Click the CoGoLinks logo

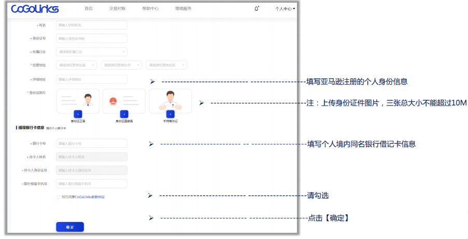click(x=35, y=9)
